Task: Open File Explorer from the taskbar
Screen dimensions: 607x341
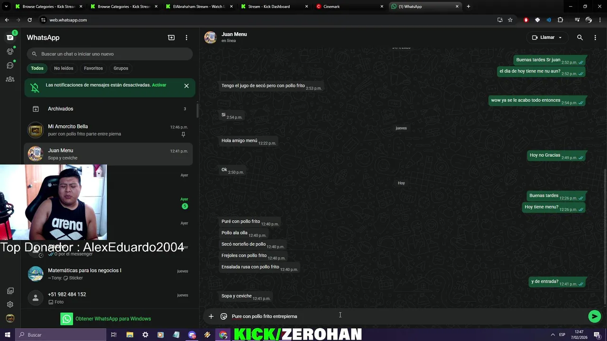Action: [130, 335]
